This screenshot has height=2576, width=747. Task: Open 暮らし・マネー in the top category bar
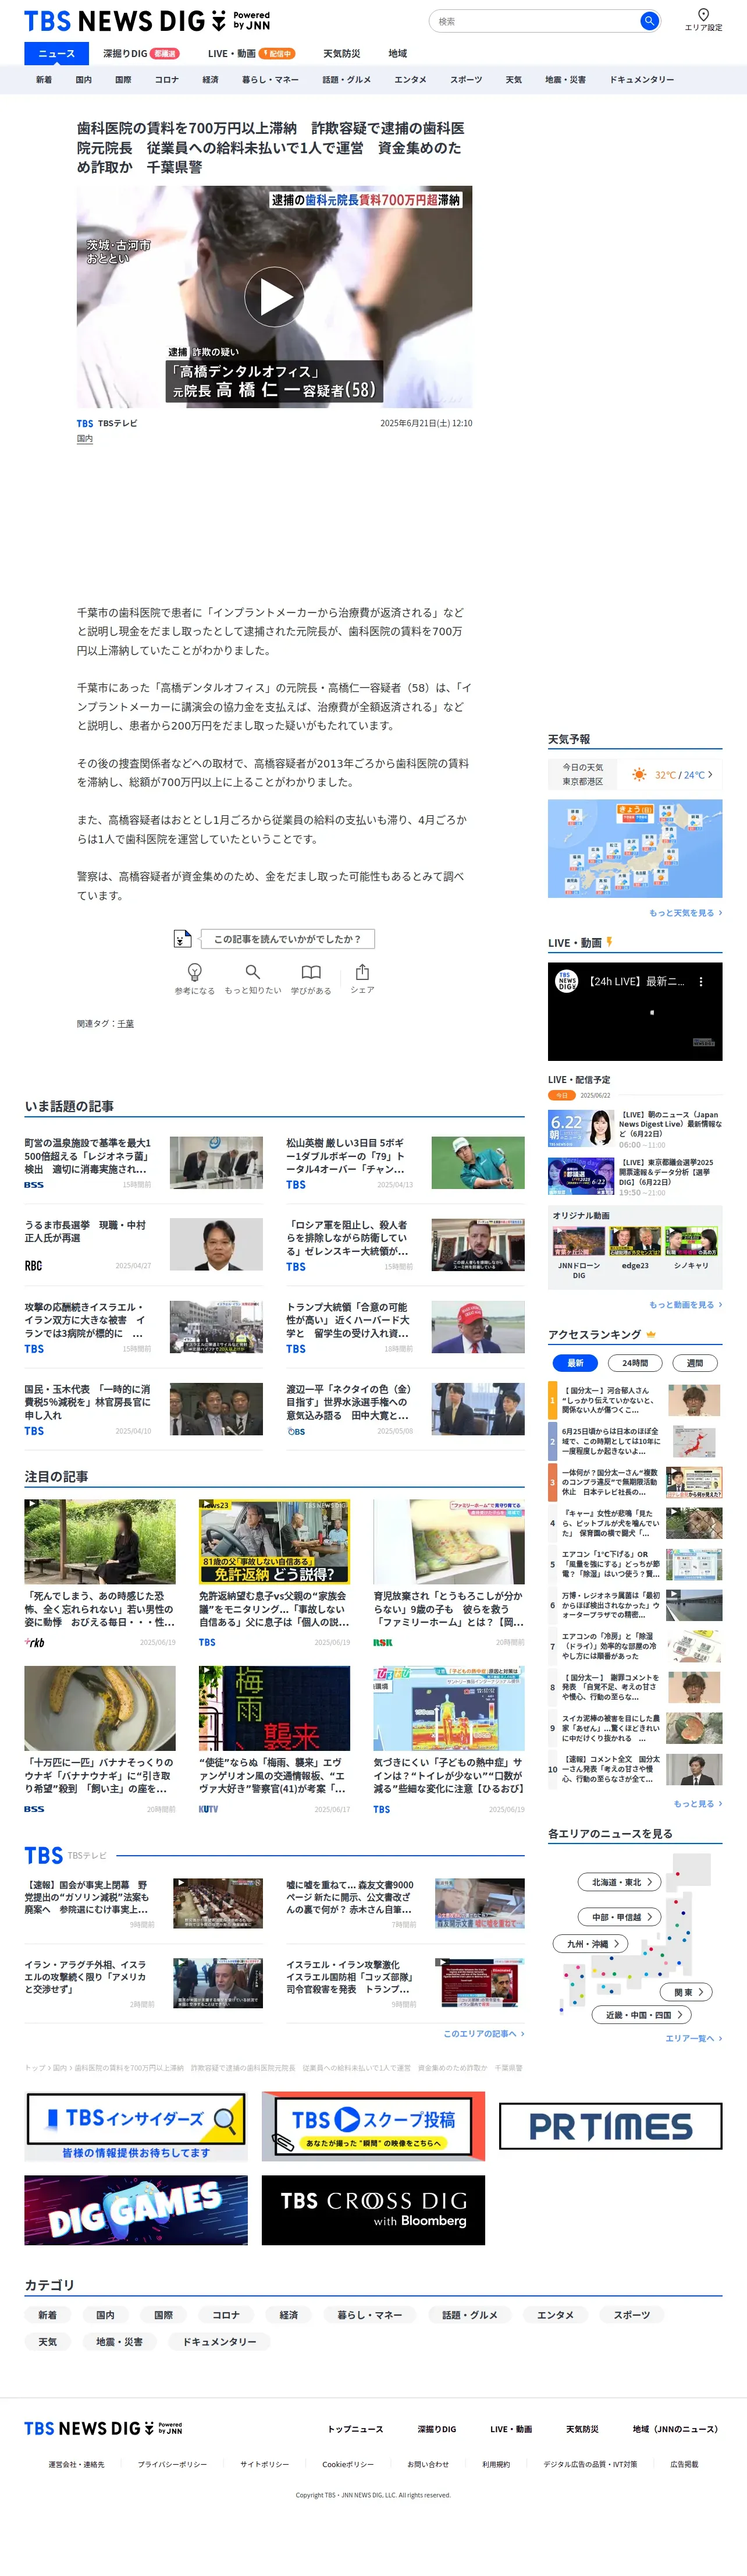click(269, 80)
